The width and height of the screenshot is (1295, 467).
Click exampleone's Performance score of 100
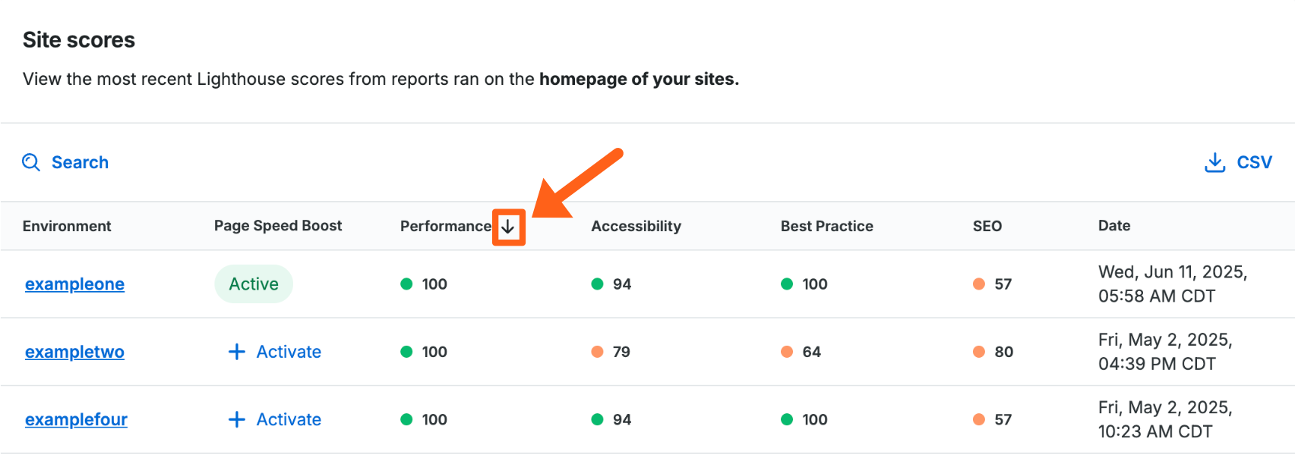click(434, 284)
